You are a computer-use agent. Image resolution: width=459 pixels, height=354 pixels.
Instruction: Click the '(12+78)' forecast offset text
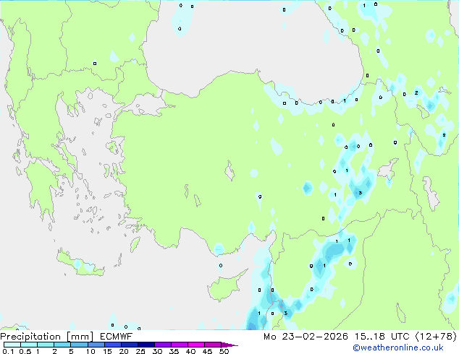coord(436,337)
